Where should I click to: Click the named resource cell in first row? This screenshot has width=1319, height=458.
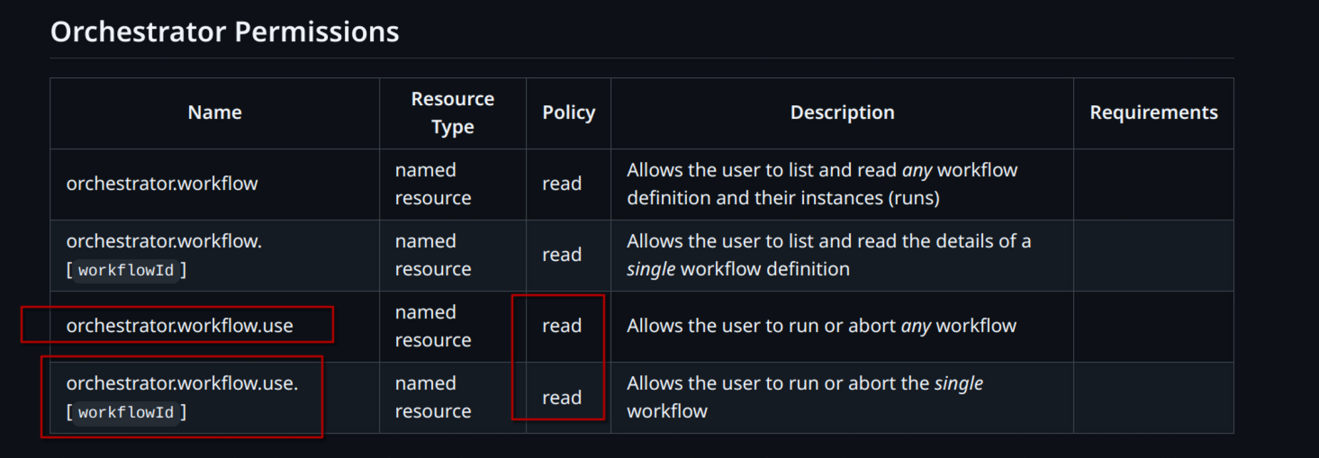[433, 184]
